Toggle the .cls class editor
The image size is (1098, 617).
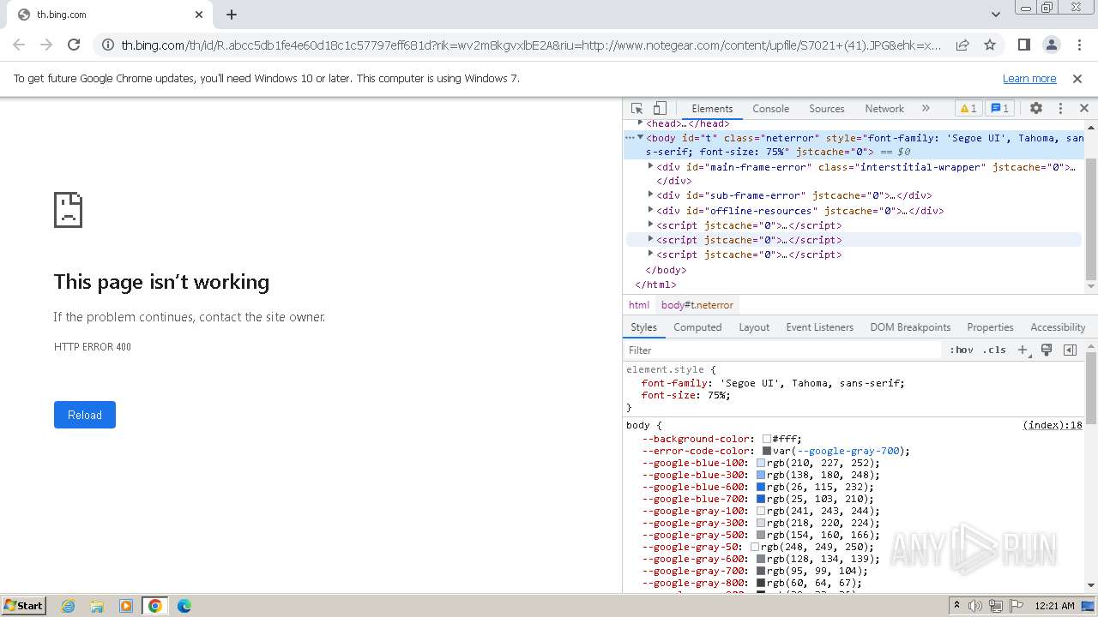click(994, 350)
